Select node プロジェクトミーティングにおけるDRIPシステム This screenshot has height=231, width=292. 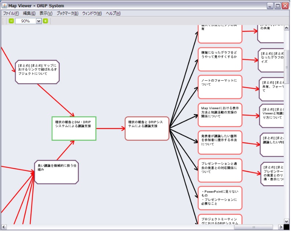click(220, 219)
